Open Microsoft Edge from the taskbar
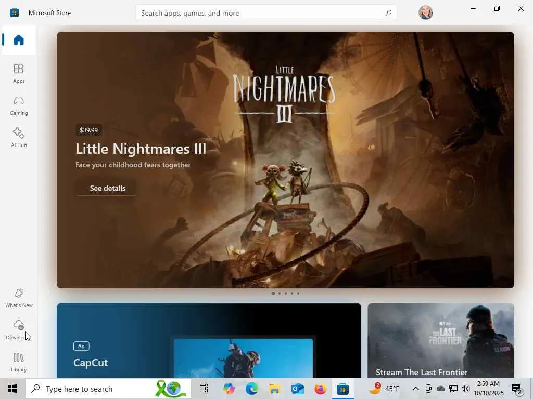 coord(252,389)
